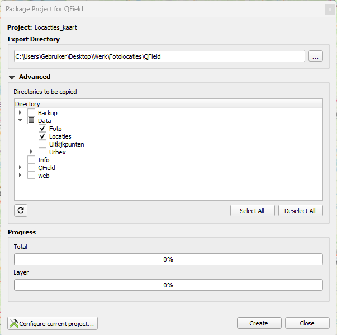Toggle the partially checked Data checkbox

(31, 120)
